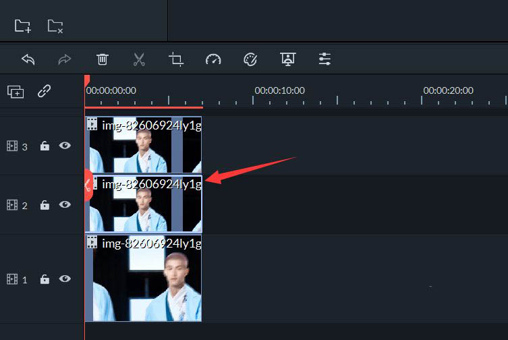Image resolution: width=508 pixels, height=340 pixels.
Task: Select the clip on track 1
Action: pos(143,278)
